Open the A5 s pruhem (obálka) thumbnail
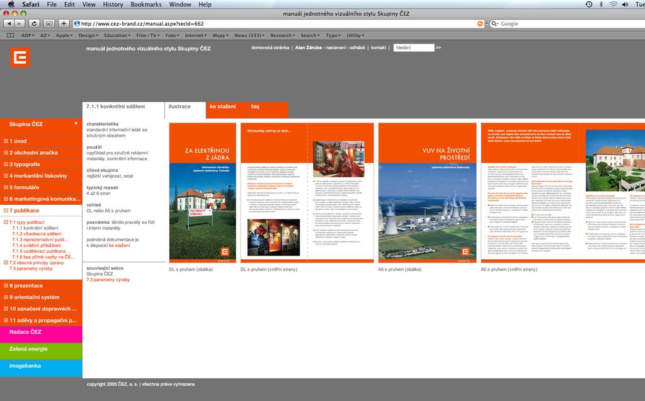Viewport: 645px width, 401px height. (428, 193)
